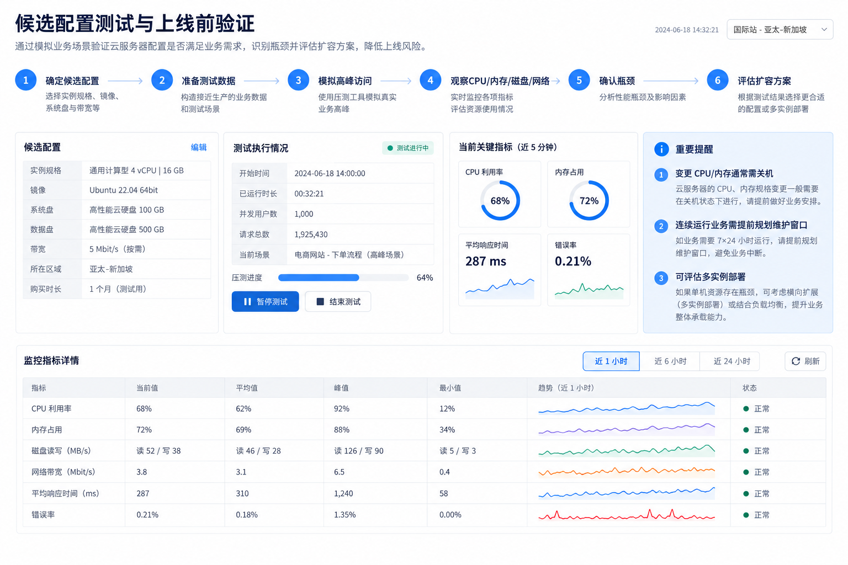This screenshot has height=565, width=848.
Task: Click the 正常 status in 磁盘读写 row
Action: pos(756,451)
